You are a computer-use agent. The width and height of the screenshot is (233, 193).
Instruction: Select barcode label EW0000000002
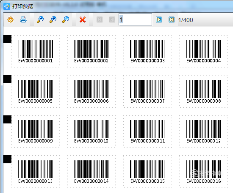[92, 51]
